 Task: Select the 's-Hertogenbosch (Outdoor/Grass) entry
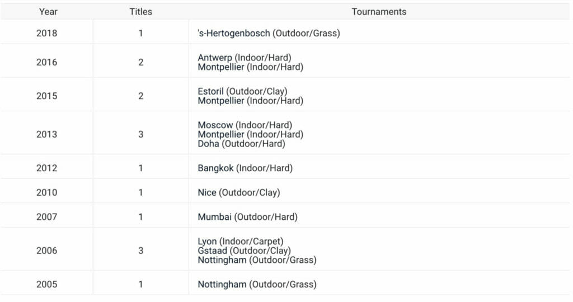click(x=269, y=33)
